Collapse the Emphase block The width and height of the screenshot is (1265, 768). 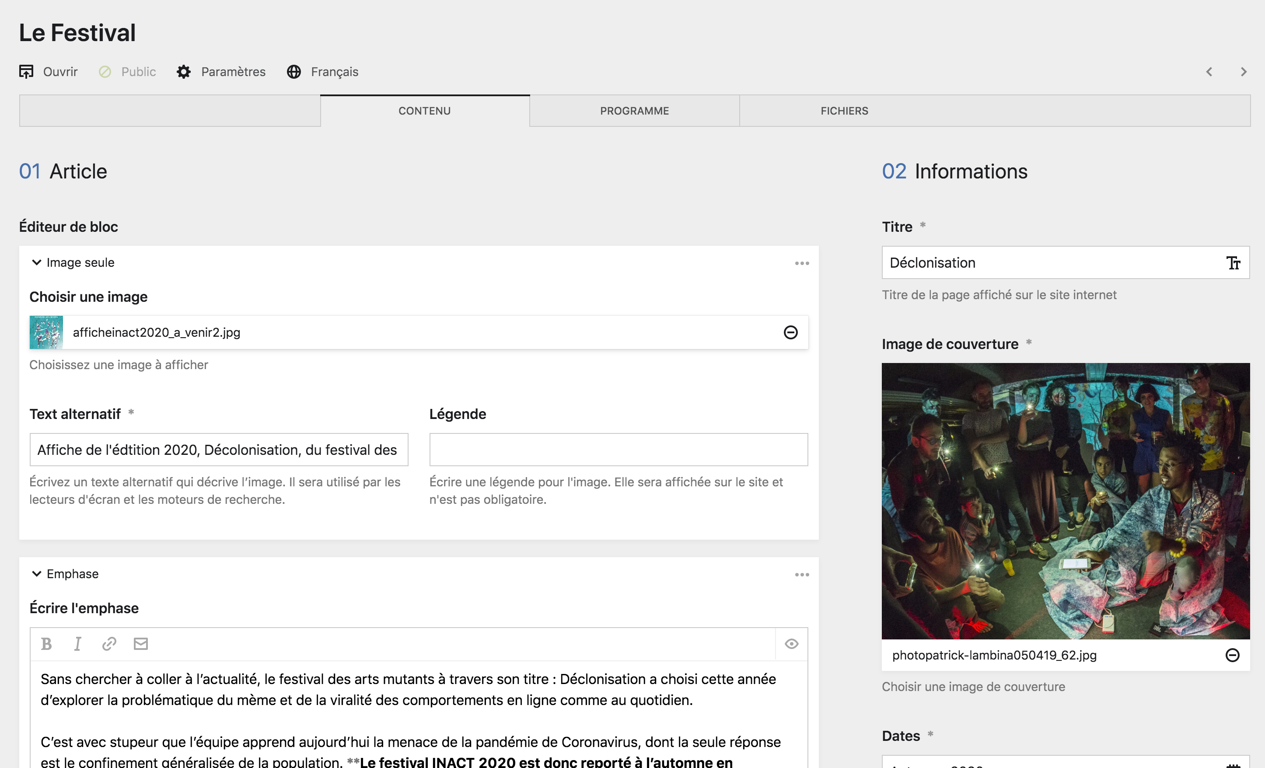click(36, 574)
